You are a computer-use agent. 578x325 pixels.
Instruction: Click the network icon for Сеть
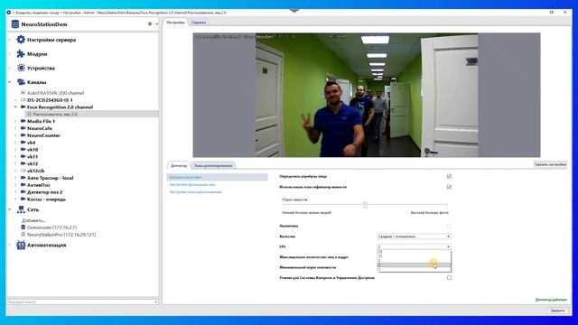(x=21, y=209)
